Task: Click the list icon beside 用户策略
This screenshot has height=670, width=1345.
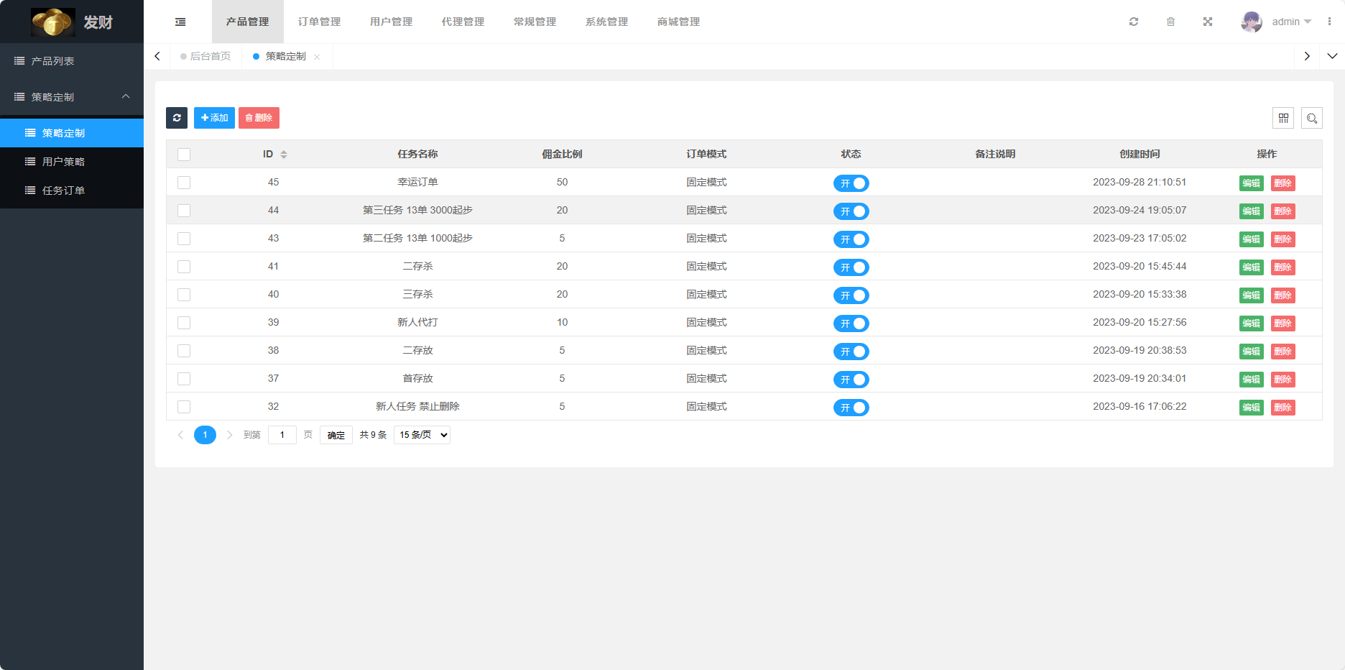Action: (30, 162)
